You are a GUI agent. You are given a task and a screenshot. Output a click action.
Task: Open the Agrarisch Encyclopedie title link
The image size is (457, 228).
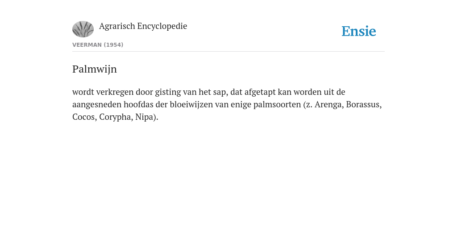coord(143,26)
